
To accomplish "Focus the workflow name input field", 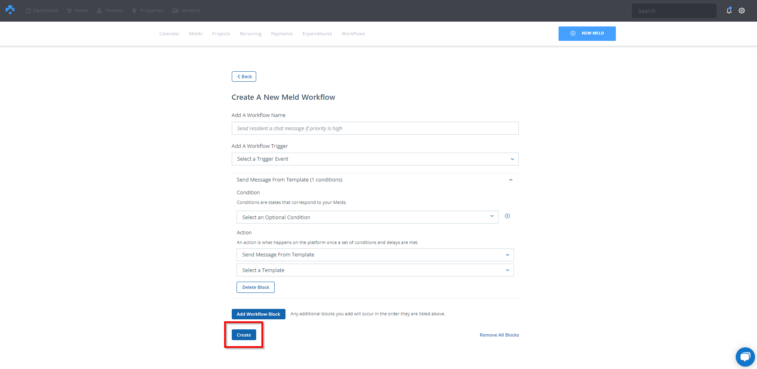I will pyautogui.click(x=375, y=128).
